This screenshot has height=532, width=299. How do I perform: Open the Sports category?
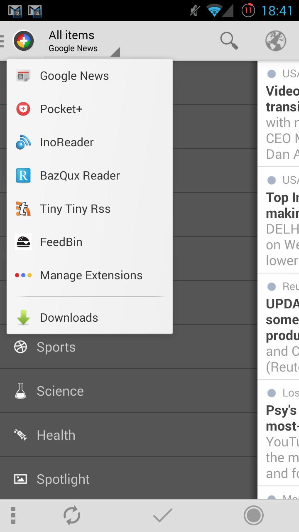[129, 347]
